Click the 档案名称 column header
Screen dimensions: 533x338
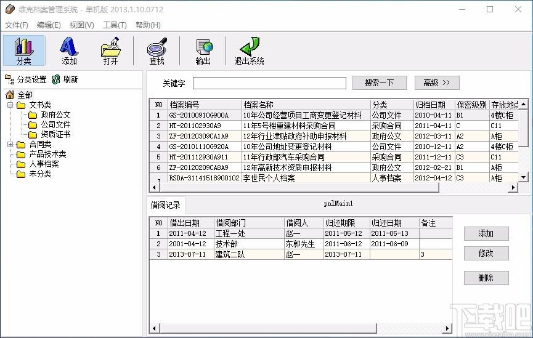pos(306,105)
